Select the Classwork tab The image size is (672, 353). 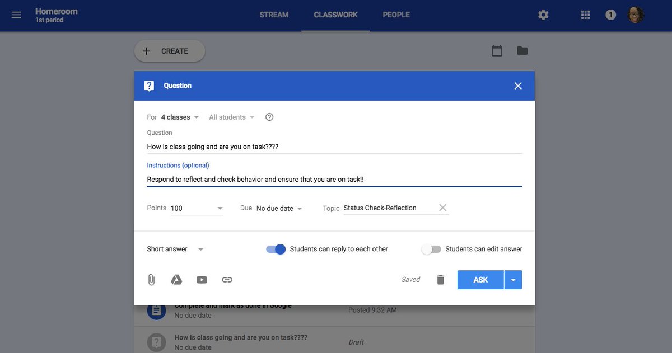click(x=335, y=15)
